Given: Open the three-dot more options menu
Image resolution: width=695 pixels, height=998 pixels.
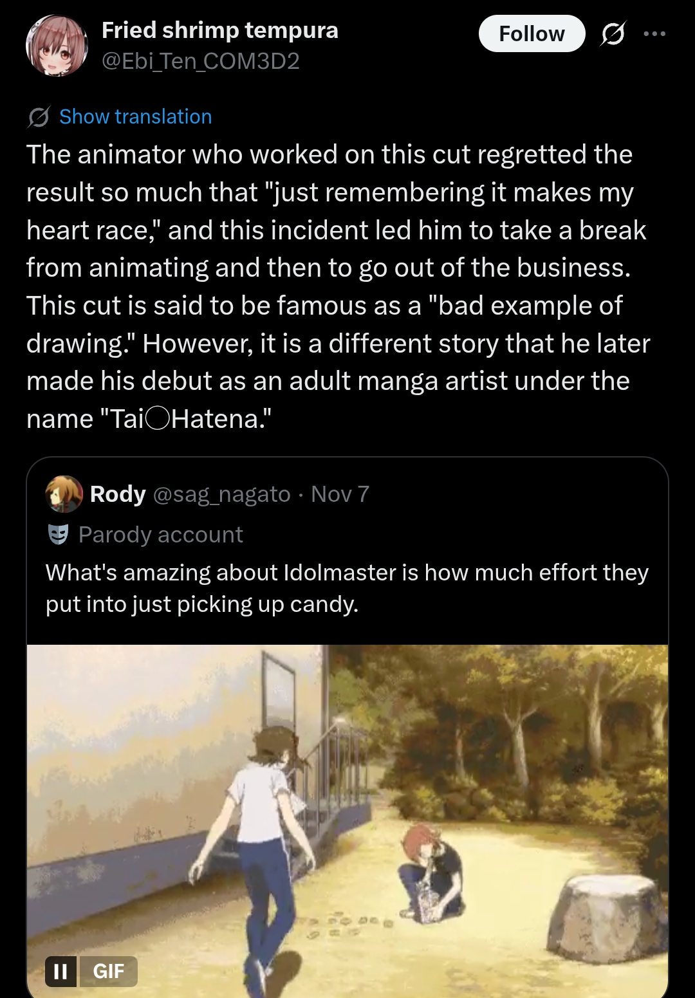Looking at the screenshot, I should [x=654, y=33].
